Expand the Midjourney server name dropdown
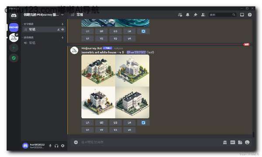Viewport: 262px width, 157px height. [44, 15]
